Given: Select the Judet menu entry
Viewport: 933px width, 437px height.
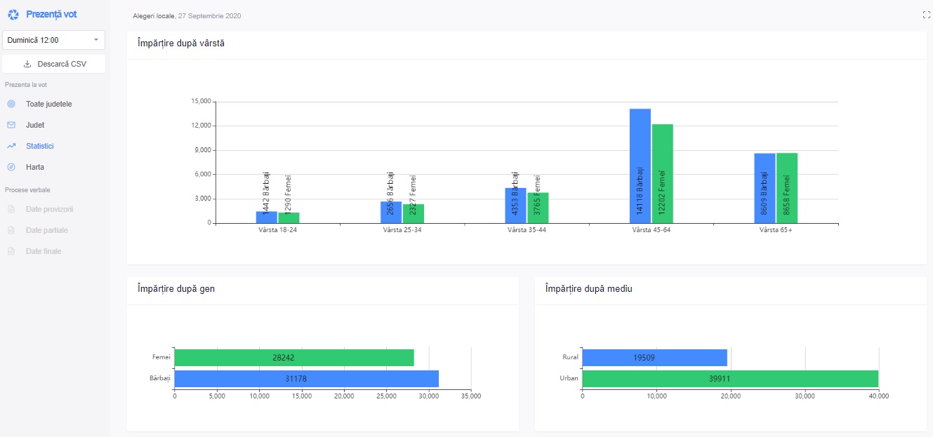Looking at the screenshot, I should tap(35, 125).
